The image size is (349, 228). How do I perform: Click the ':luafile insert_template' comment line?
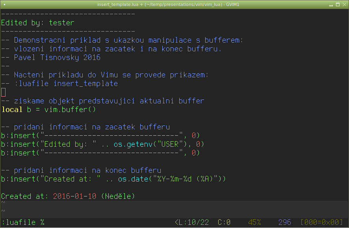[x=59, y=84]
